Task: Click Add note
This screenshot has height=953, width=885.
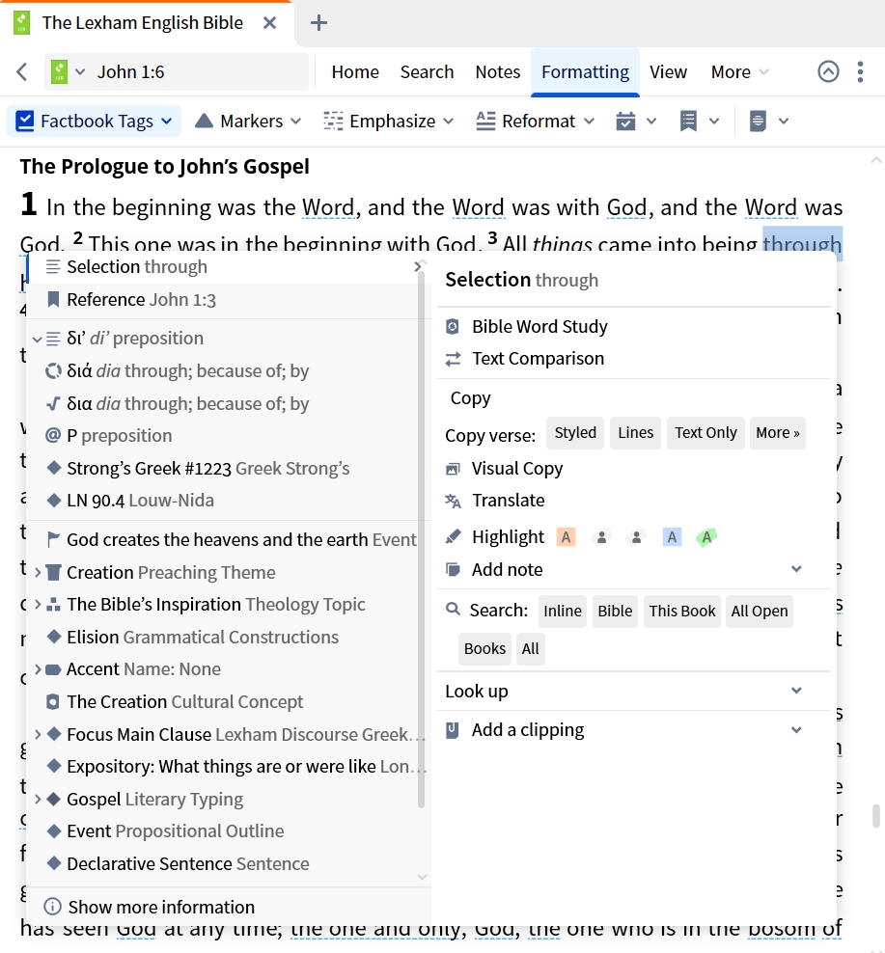Action: (x=494, y=570)
